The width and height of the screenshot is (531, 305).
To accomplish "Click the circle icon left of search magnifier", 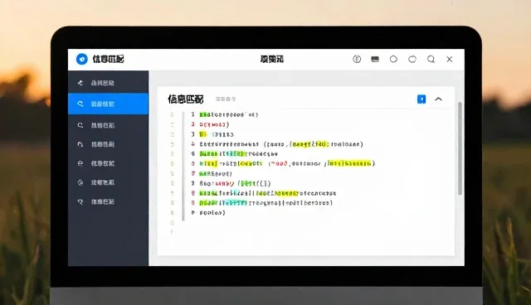I will tap(412, 59).
